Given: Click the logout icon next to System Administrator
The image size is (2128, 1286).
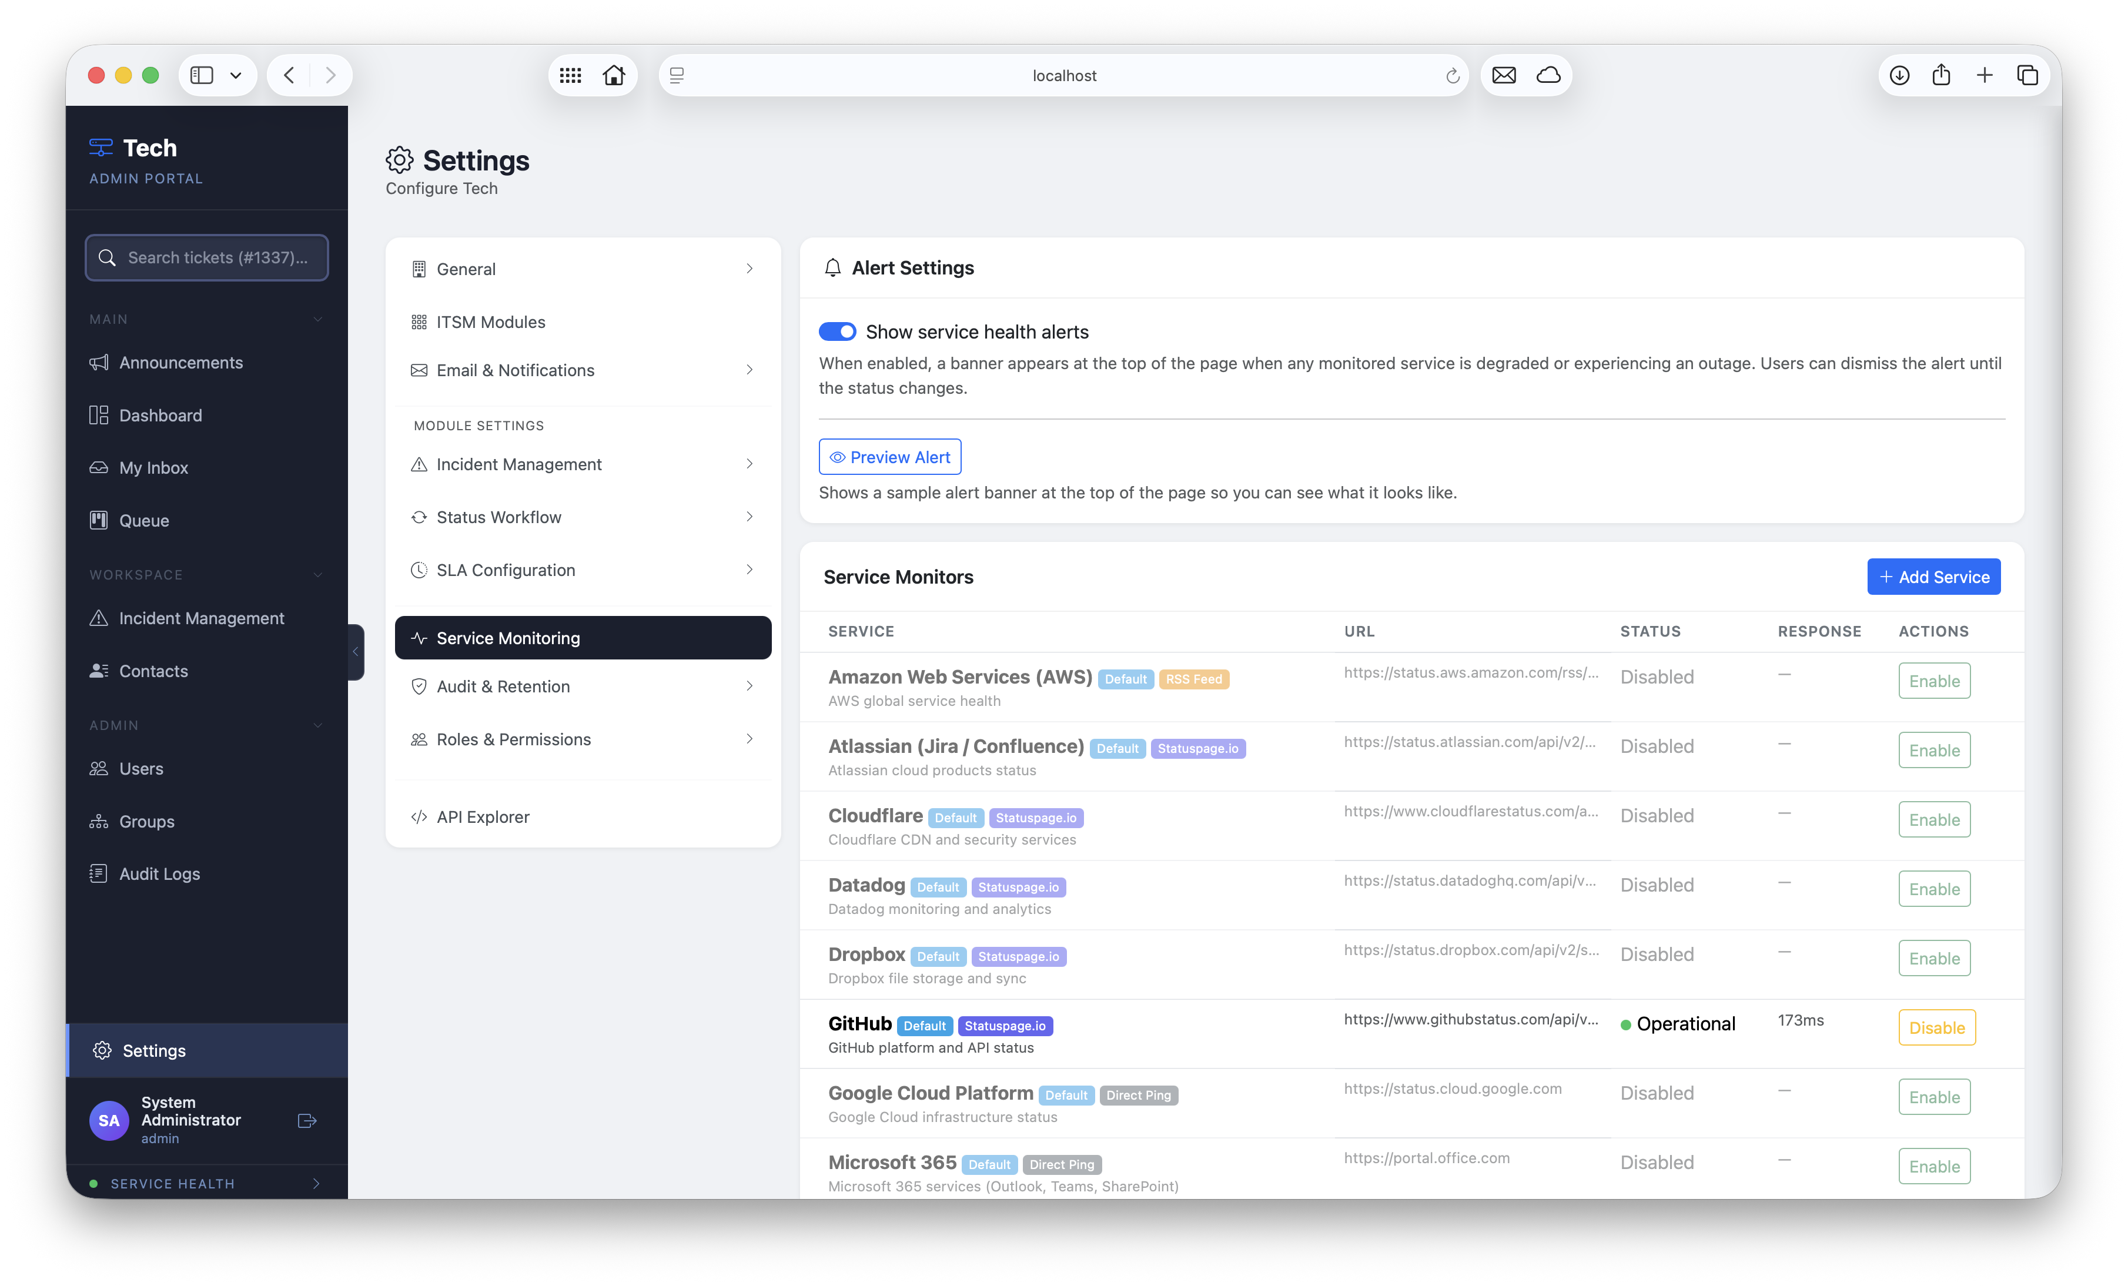Looking at the screenshot, I should pos(307,1120).
